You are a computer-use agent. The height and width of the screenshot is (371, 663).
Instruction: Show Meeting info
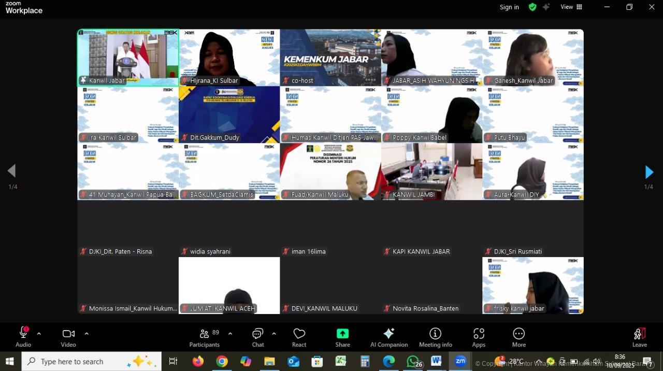pyautogui.click(x=436, y=337)
